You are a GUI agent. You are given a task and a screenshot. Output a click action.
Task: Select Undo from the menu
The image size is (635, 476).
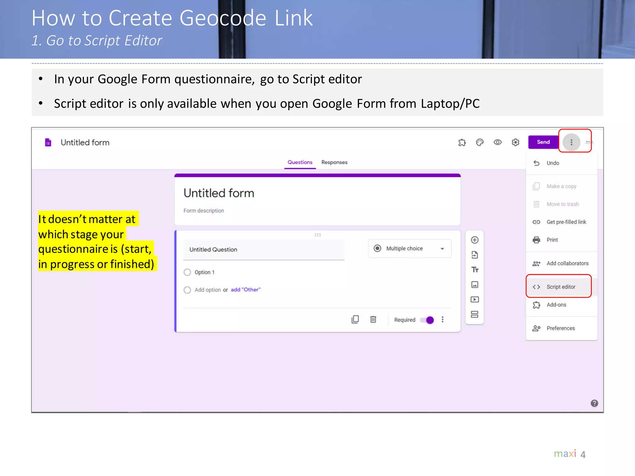point(562,163)
